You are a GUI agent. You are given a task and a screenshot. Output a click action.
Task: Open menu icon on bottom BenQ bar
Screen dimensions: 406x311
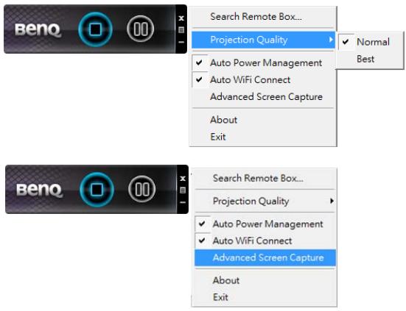[183, 190]
